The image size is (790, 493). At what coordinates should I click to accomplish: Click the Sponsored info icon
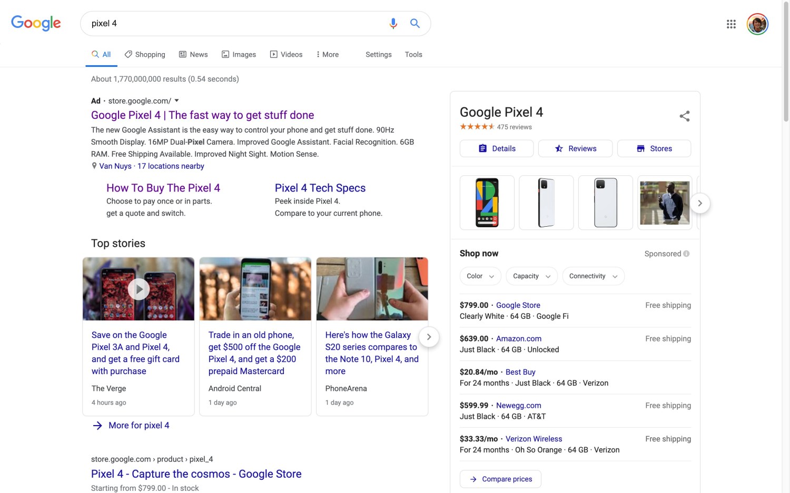point(686,254)
